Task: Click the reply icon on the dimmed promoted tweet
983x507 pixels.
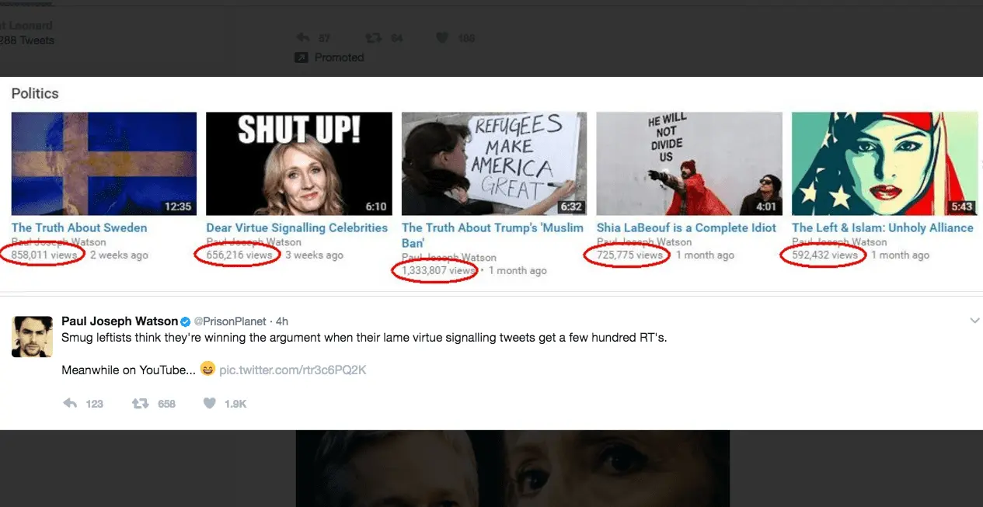Action: coord(304,37)
